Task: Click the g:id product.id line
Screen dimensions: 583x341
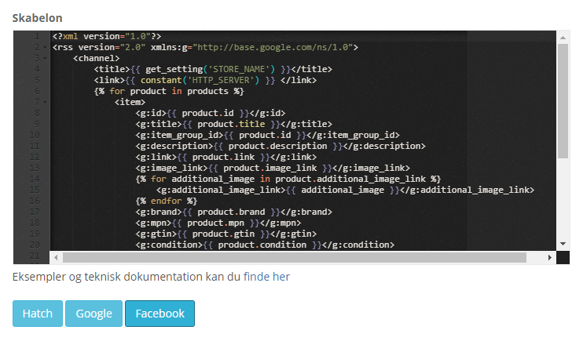Action: pos(211,113)
